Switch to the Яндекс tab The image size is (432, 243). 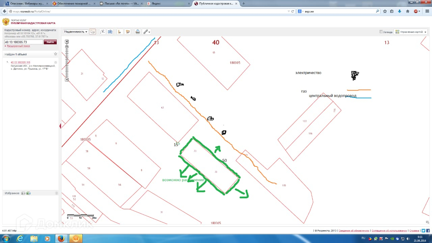(168, 3)
